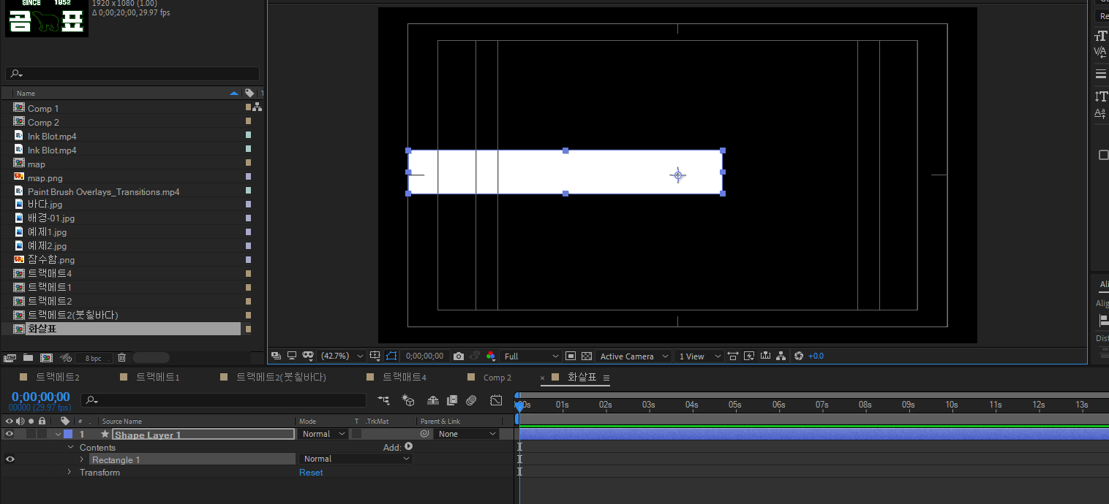Click Shape Layer 1 label color swatch
The image size is (1109, 504).
[68, 434]
